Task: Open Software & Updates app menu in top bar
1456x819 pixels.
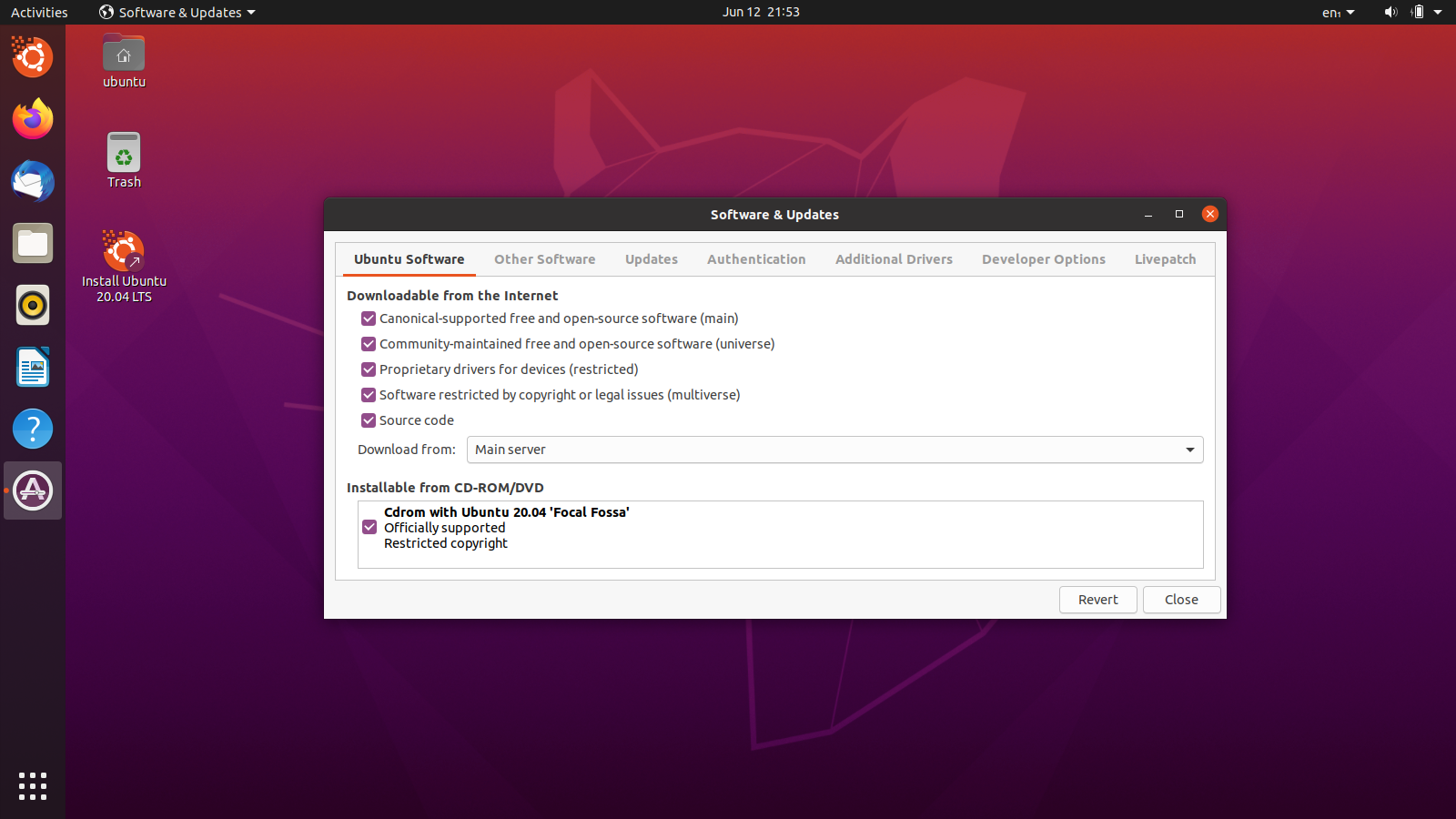Action: point(177,12)
